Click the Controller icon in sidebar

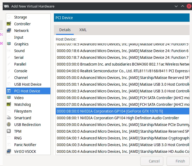point(9,24)
